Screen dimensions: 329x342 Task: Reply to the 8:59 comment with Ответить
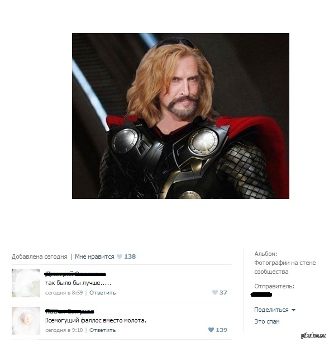click(102, 293)
